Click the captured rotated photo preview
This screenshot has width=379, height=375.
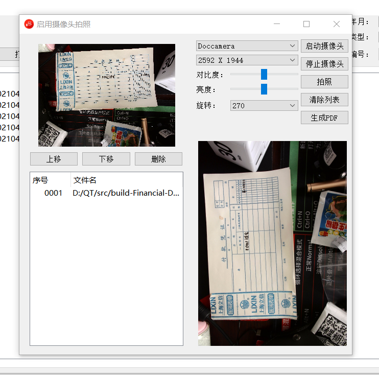[272, 243]
